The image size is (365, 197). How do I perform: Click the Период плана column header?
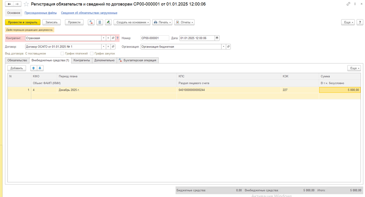(x=117, y=76)
